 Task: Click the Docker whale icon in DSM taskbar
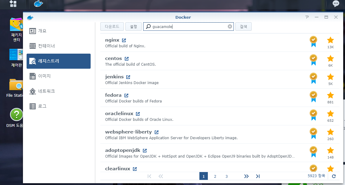click(x=38, y=4)
